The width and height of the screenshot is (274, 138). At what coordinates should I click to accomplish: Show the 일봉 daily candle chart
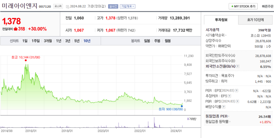[147, 41]
